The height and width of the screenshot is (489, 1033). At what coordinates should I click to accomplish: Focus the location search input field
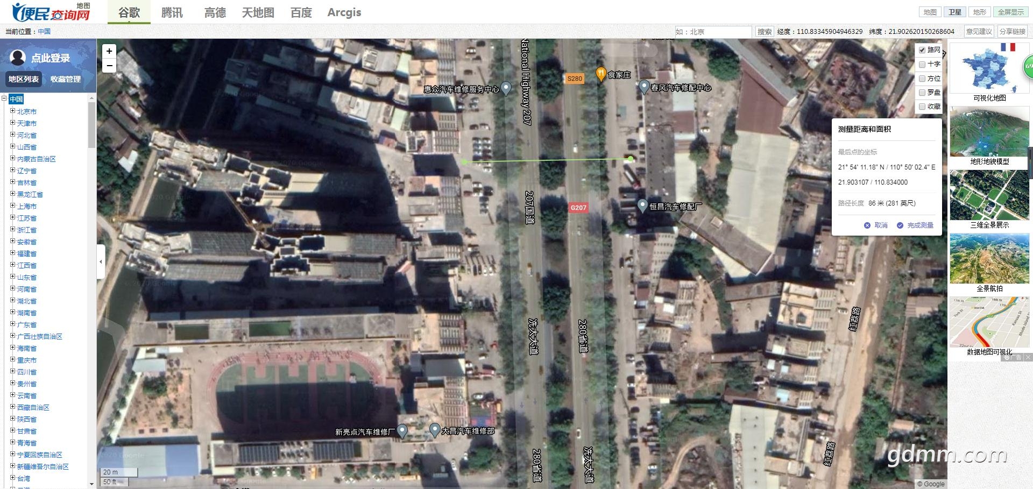(x=713, y=32)
